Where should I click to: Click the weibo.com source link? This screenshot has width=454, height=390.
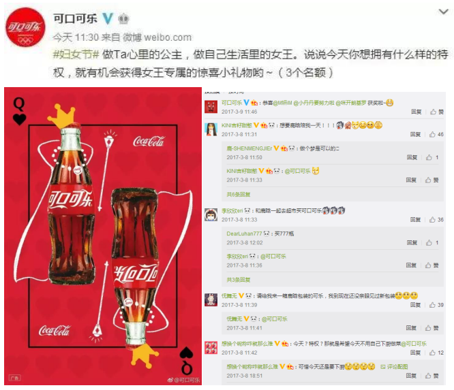coord(168,37)
